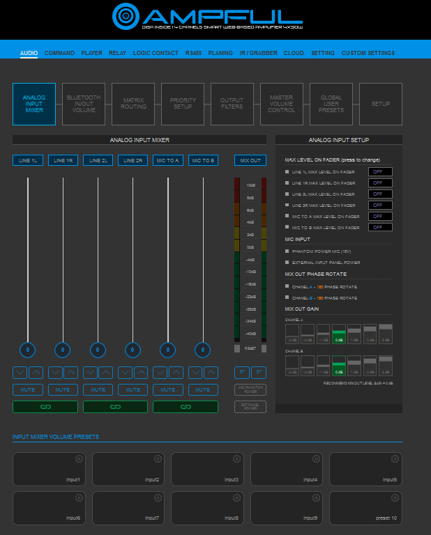The height and width of the screenshot is (535, 431).
Task: Click the LINE 1R fader knob
Action: [x=63, y=350]
